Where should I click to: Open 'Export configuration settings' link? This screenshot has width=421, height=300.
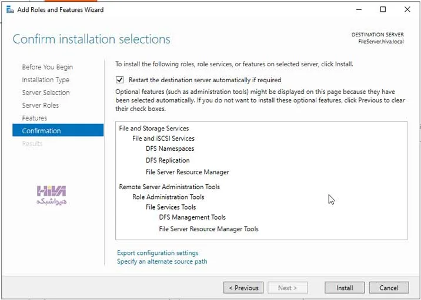coord(158,253)
